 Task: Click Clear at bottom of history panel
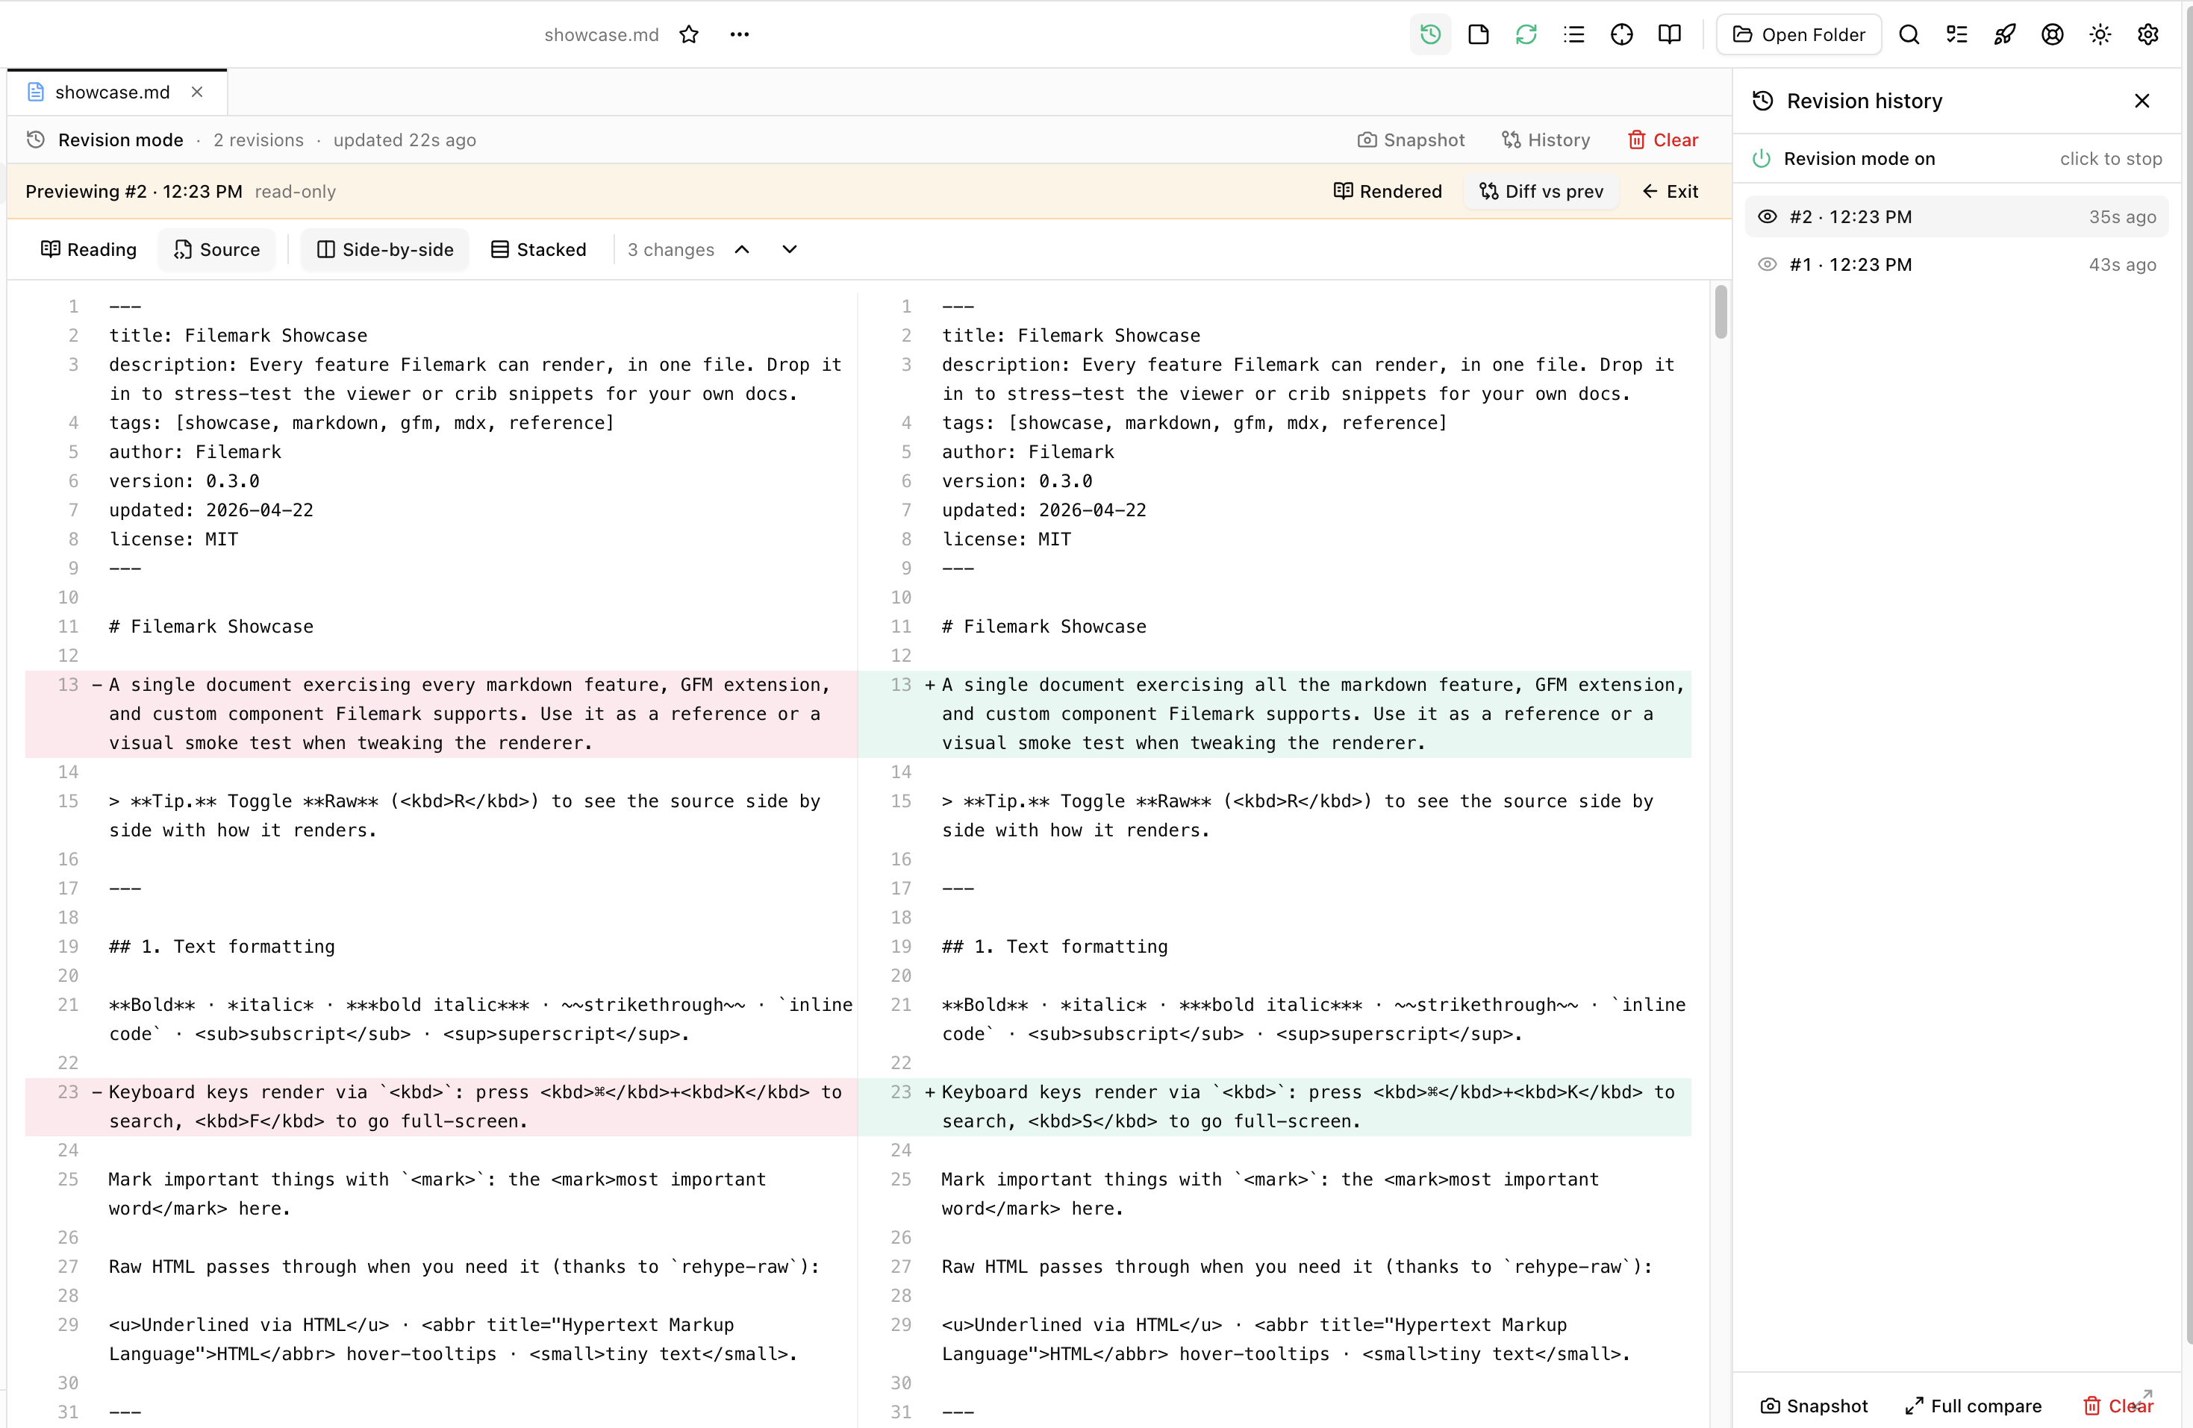2118,1406
